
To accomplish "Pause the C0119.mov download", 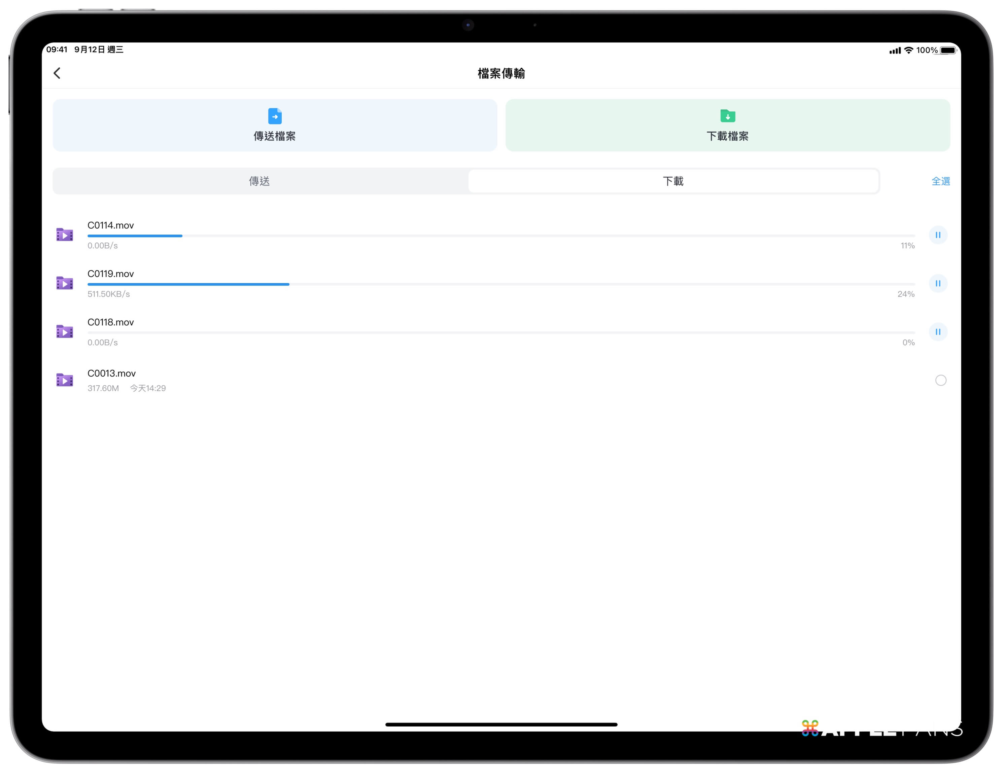I will [938, 283].
